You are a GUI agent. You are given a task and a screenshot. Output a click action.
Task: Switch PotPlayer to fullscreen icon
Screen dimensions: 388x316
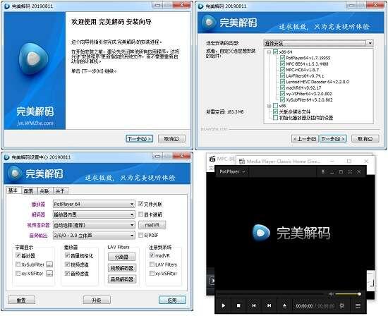[x=350, y=171]
